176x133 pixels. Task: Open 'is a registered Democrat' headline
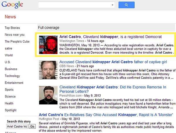[111, 37]
